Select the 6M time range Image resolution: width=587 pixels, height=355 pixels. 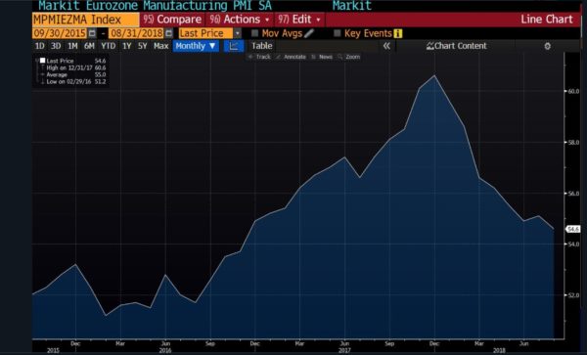(x=89, y=46)
